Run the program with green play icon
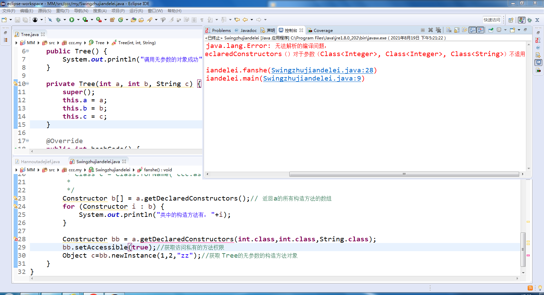Screen dimensions: 544x295 pos(72,20)
